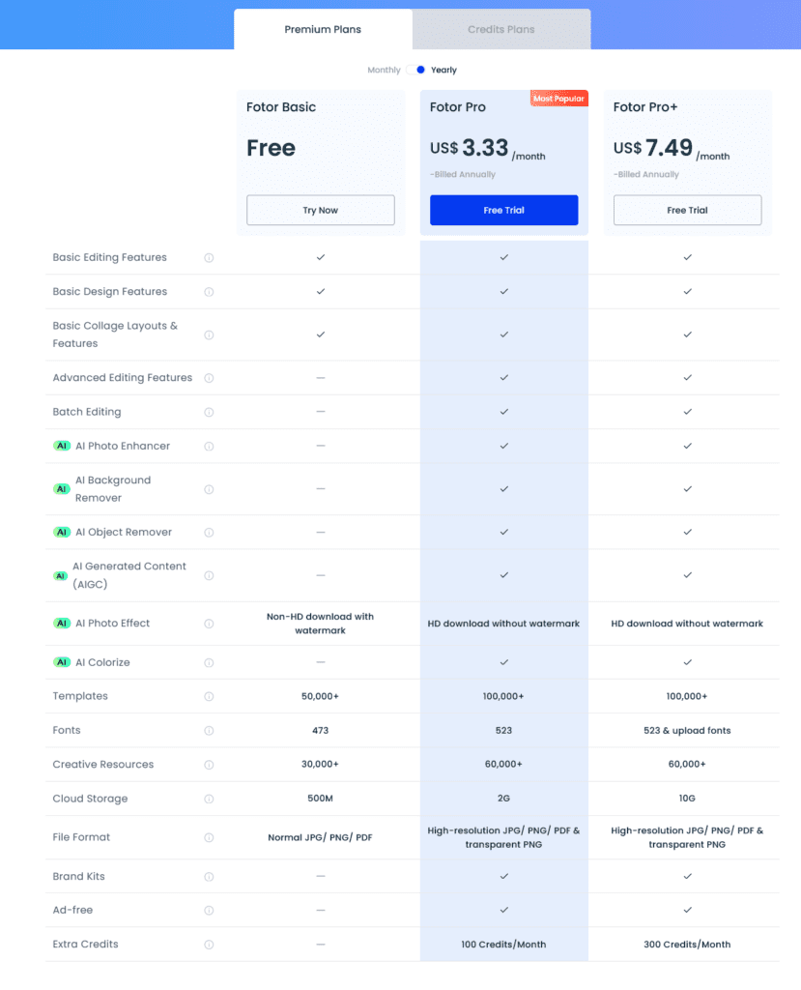The height and width of the screenshot is (990, 801).
Task: Open info icon next to Extra Credits
Action: point(209,945)
